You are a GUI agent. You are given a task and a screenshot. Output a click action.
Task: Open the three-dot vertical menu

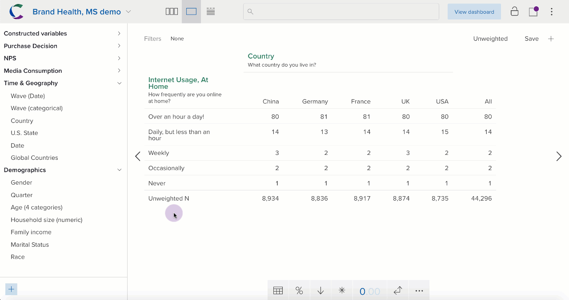pyautogui.click(x=552, y=12)
